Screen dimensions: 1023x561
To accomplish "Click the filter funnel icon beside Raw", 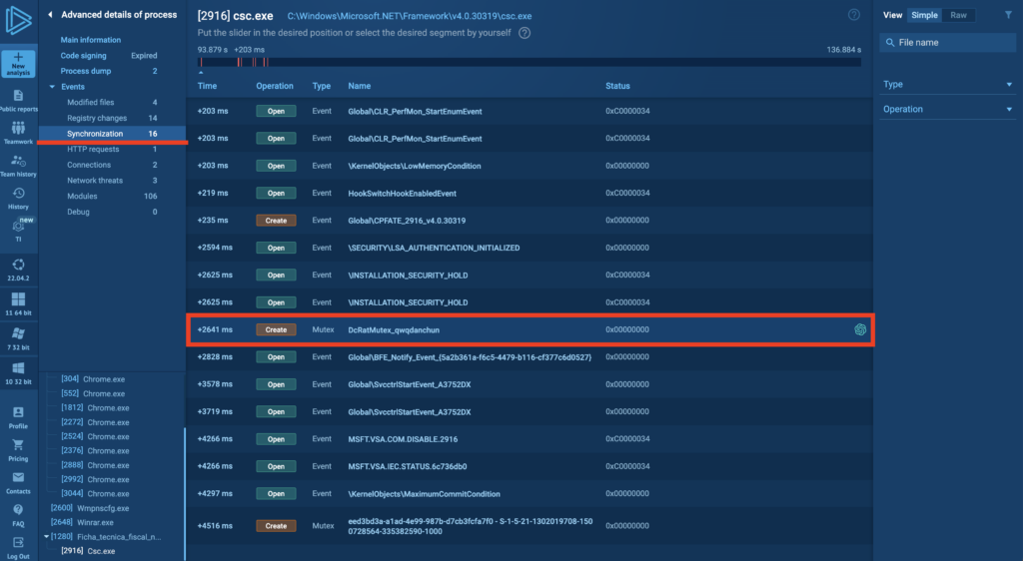I will [1007, 15].
